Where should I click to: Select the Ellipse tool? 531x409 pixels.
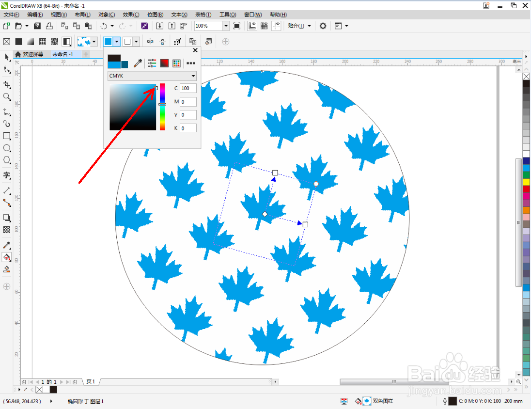(7, 148)
